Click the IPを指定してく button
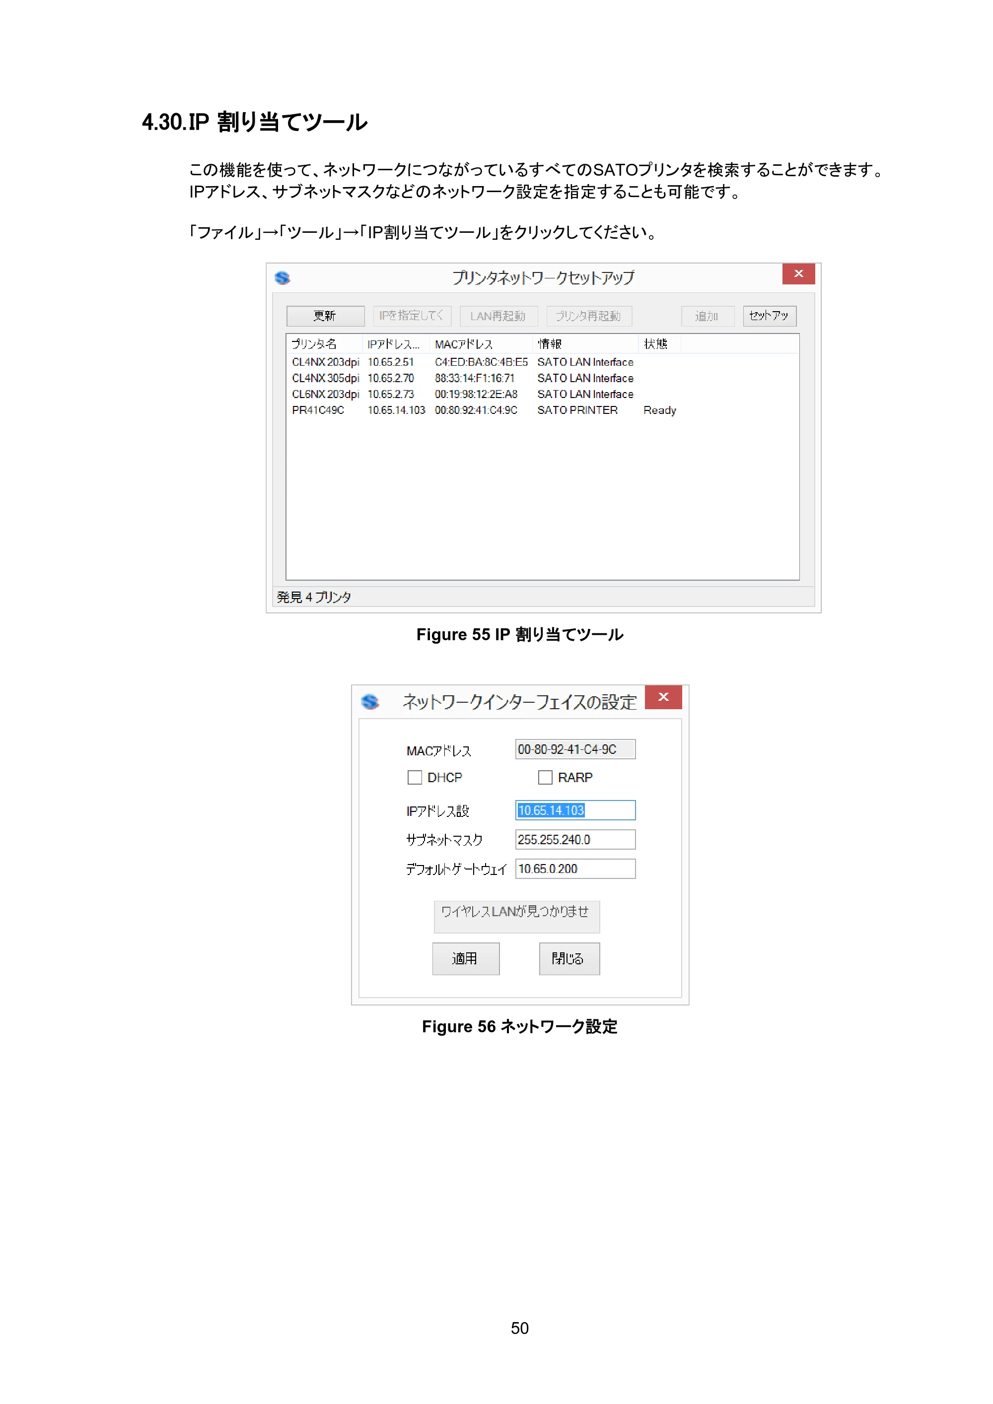 [413, 316]
